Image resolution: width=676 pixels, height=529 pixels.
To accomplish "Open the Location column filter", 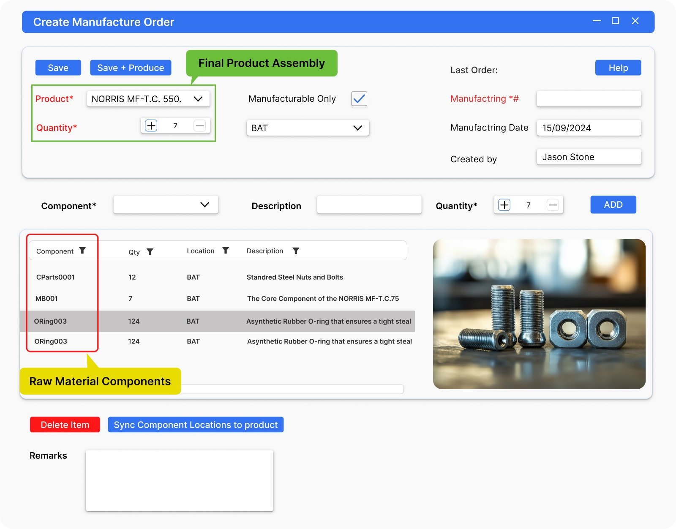I will [226, 251].
